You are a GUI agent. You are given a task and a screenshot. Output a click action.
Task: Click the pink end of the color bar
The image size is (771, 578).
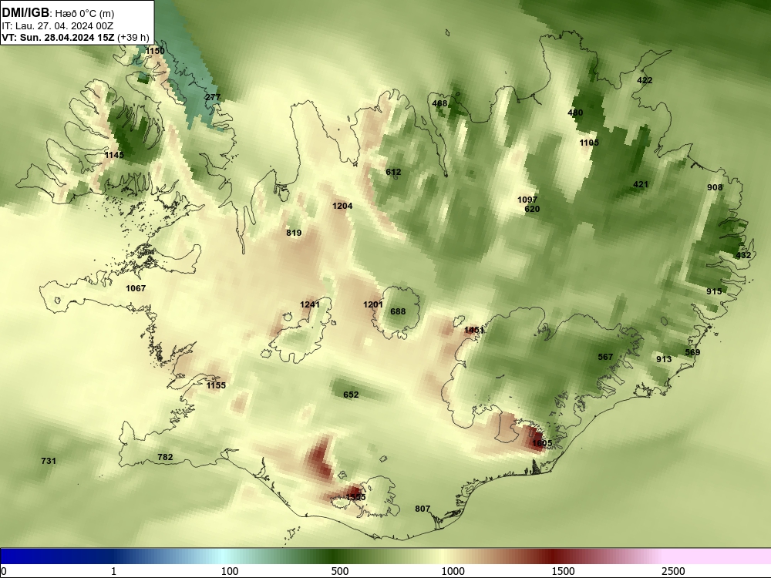[718, 556]
